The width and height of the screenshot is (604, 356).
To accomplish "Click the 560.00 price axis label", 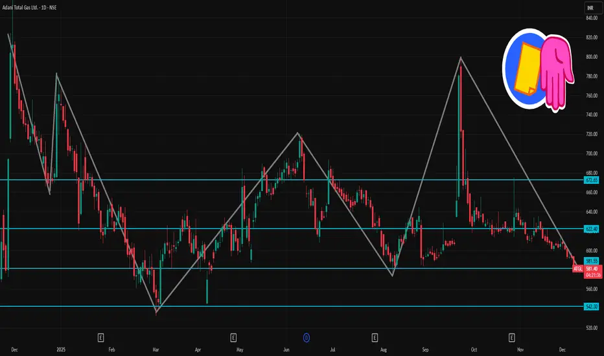I will [591, 289].
